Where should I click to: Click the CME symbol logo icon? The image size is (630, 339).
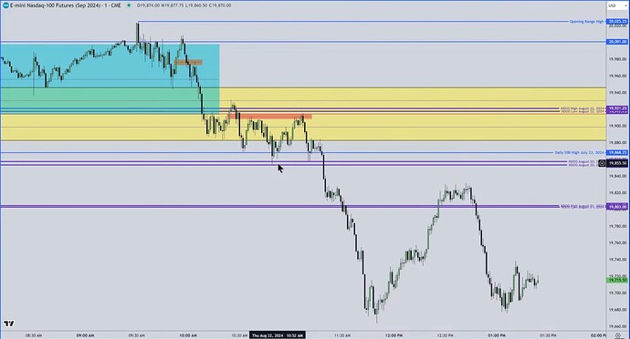[x=5, y=5]
